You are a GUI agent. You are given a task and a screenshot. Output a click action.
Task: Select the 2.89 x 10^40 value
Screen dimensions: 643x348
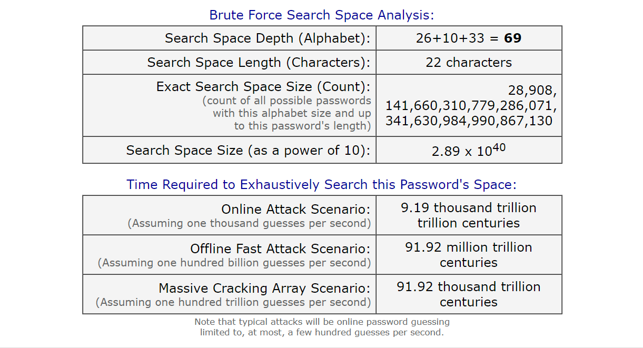point(469,150)
